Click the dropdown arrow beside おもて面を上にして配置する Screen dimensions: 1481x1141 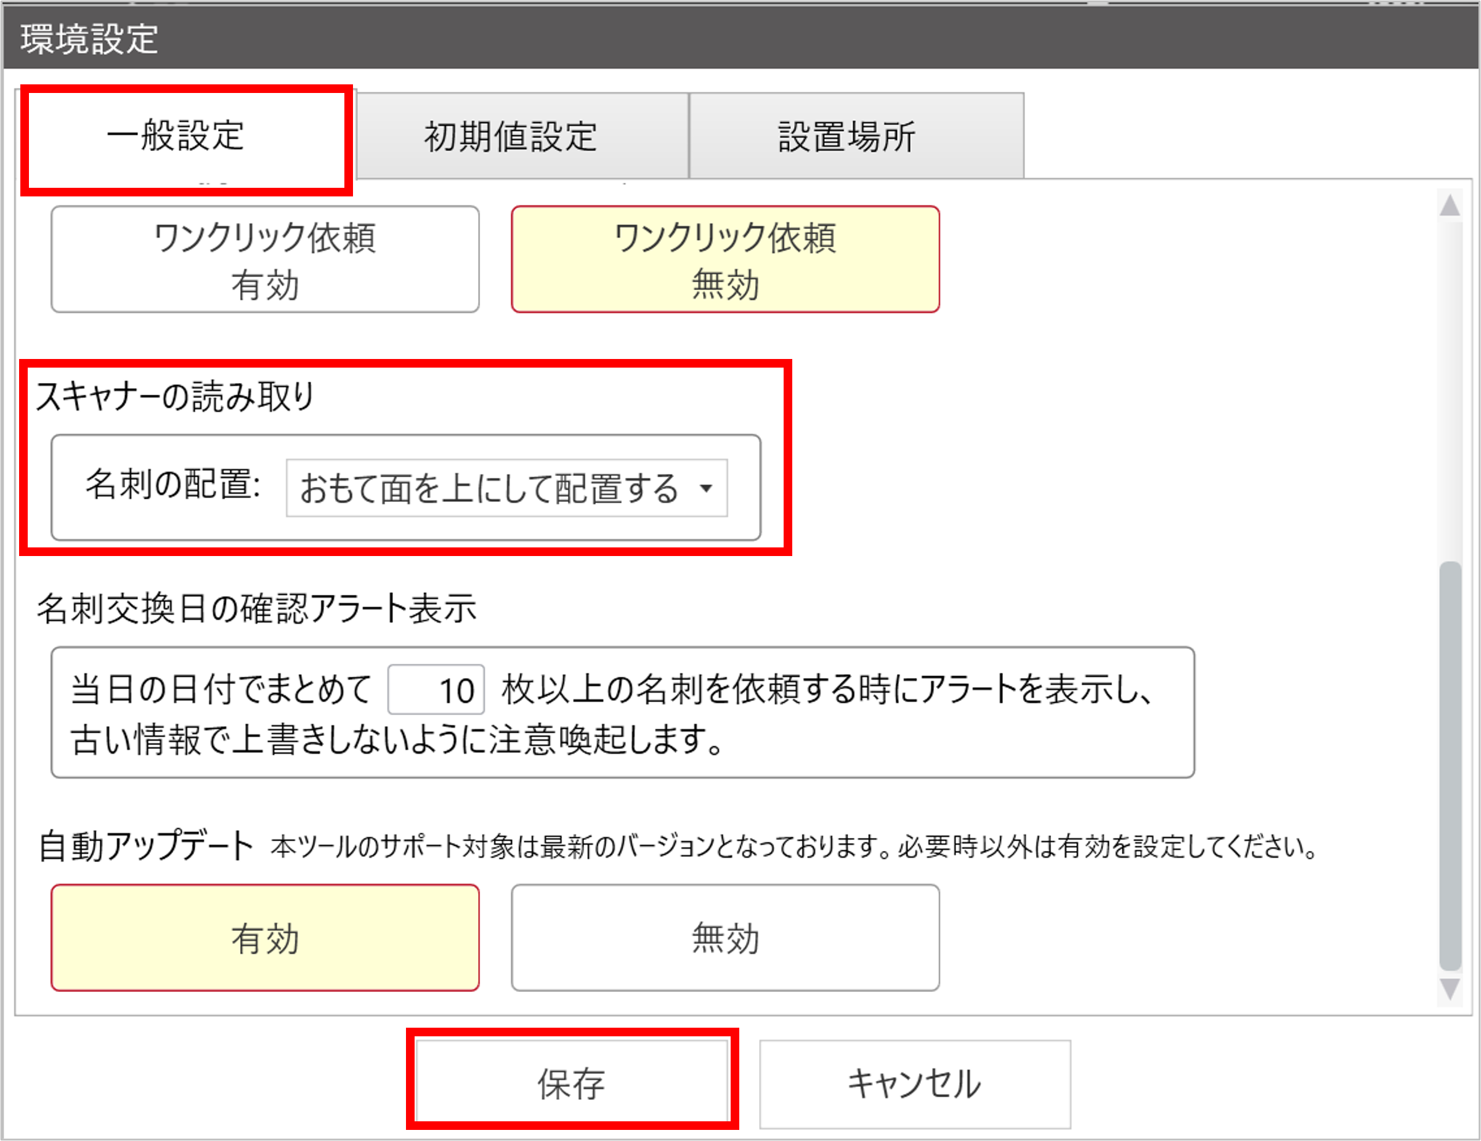706,488
